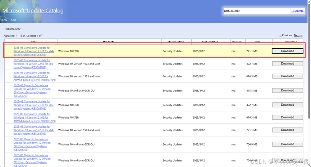
Task: Click Windows 10 LTSB in 21H2 ARM64 row
Action: [x=68, y=118]
